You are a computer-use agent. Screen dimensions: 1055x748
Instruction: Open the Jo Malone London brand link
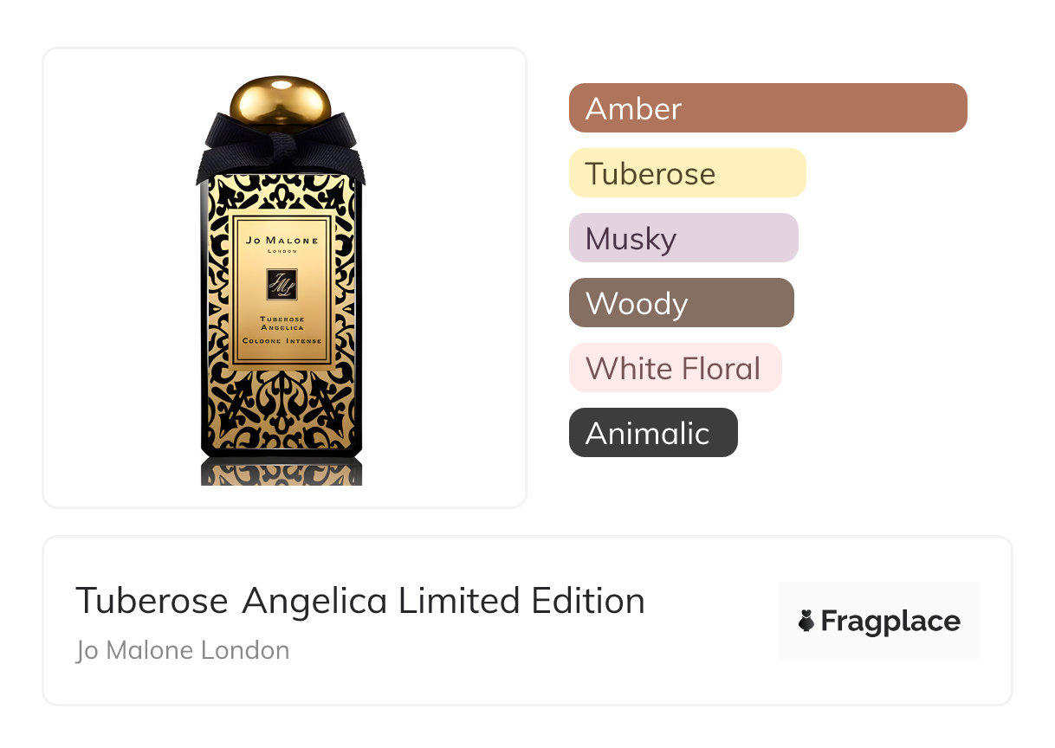click(x=183, y=650)
